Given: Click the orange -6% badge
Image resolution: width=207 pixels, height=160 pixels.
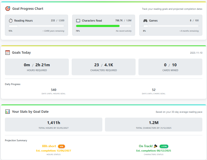Looking at the screenshot, I should click(x=61, y=146).
